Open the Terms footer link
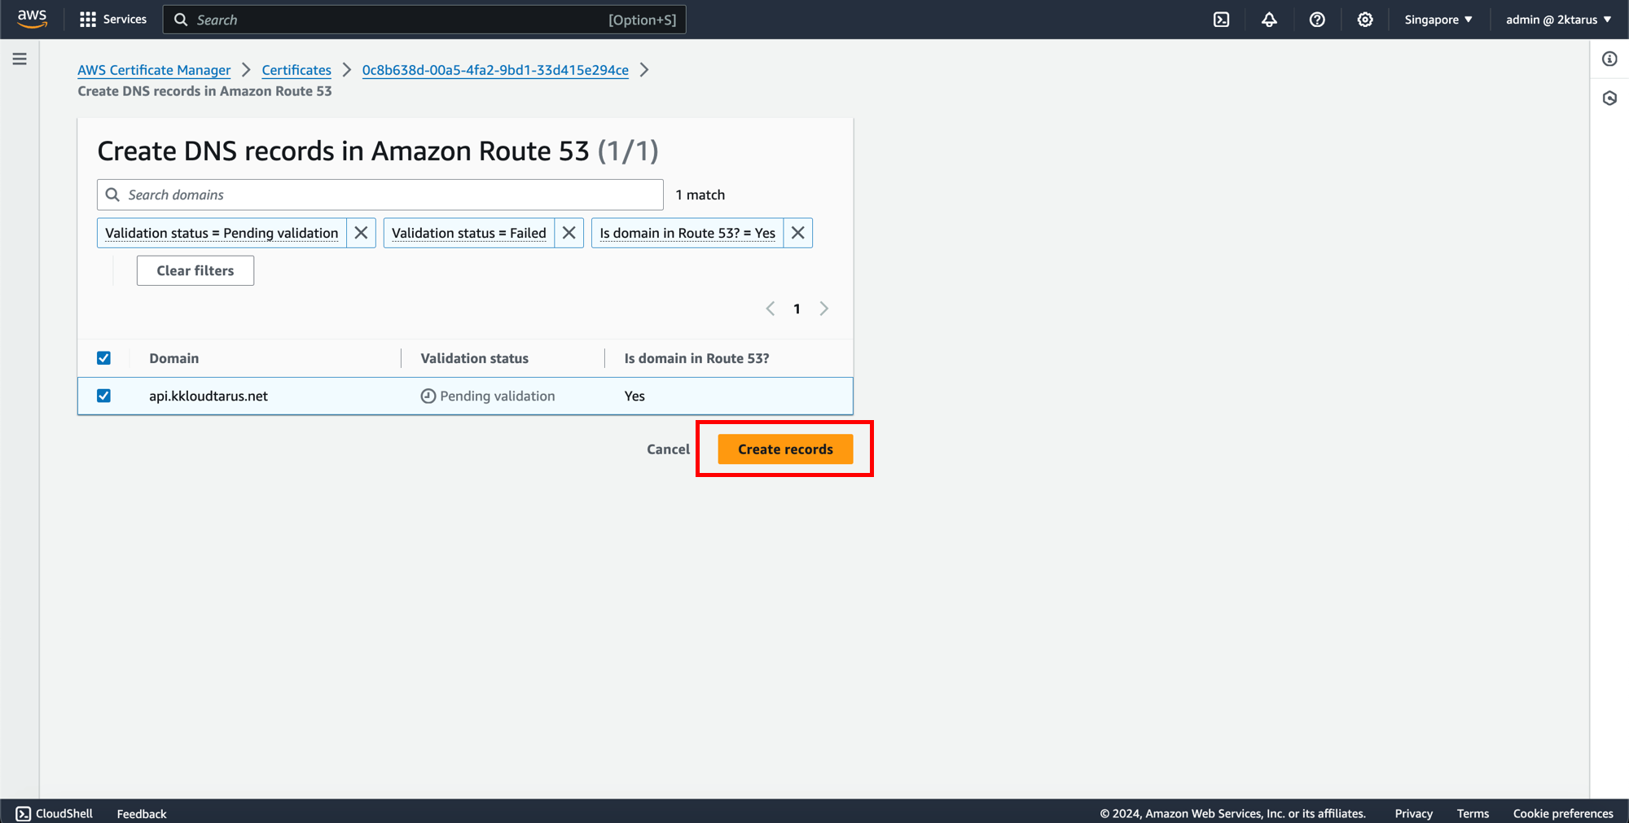1629x823 pixels. coord(1473,813)
